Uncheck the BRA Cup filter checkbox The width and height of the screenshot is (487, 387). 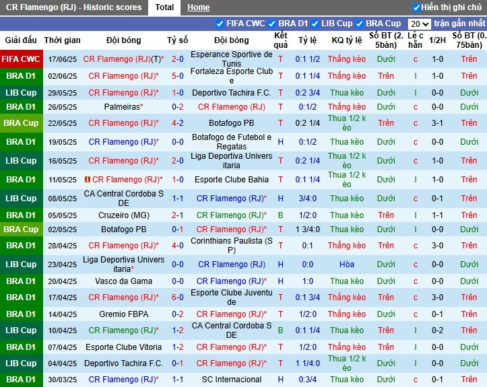[x=359, y=24]
